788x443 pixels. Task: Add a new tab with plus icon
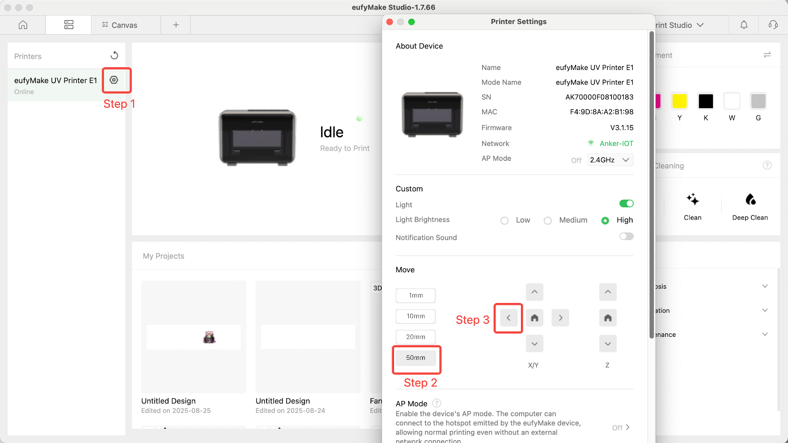click(176, 25)
